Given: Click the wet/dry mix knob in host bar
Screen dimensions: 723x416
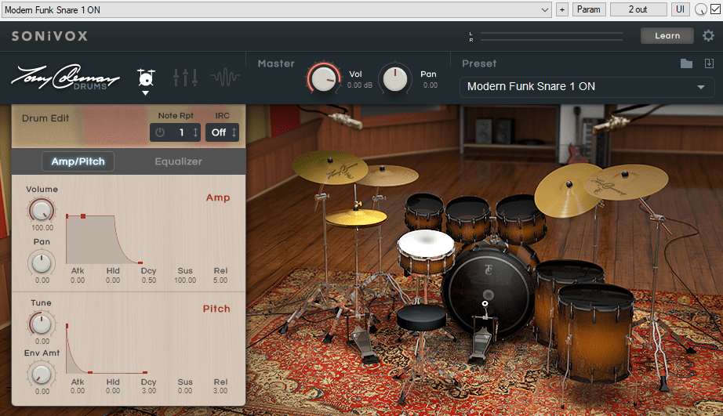Looking at the screenshot, I should coord(700,9).
